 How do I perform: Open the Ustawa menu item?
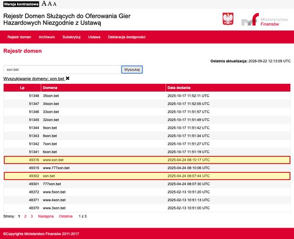pyautogui.click(x=94, y=37)
